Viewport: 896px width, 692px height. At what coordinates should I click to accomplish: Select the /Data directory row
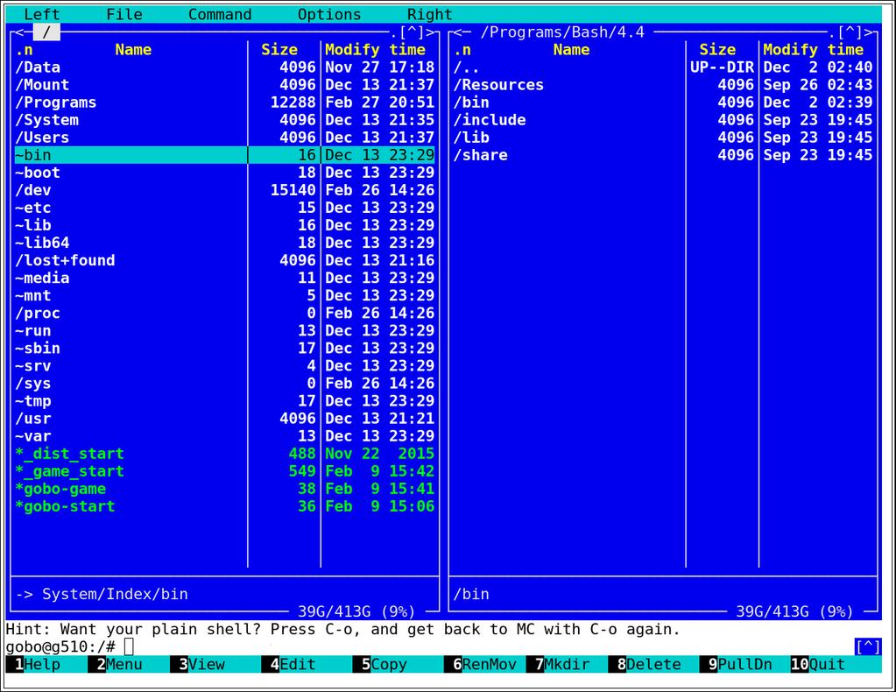[224, 67]
